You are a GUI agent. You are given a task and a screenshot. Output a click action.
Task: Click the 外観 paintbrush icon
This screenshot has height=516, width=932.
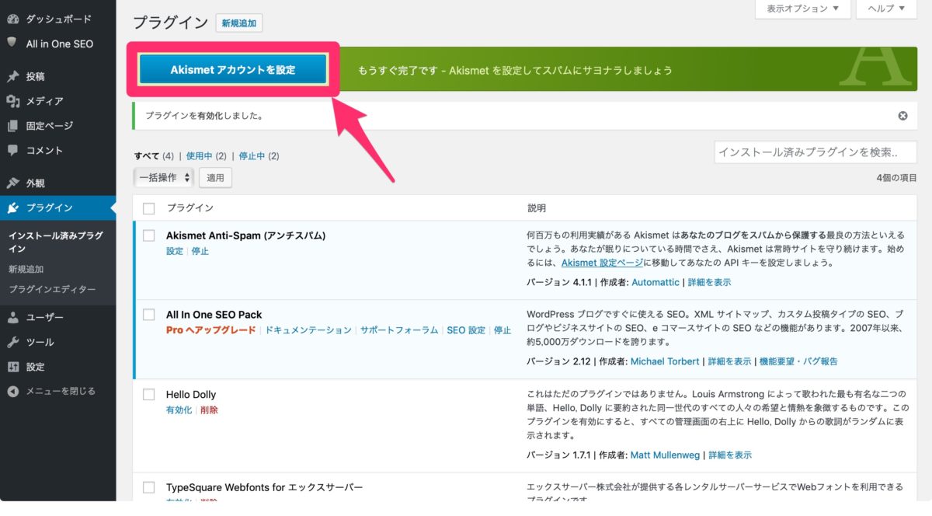pos(12,183)
